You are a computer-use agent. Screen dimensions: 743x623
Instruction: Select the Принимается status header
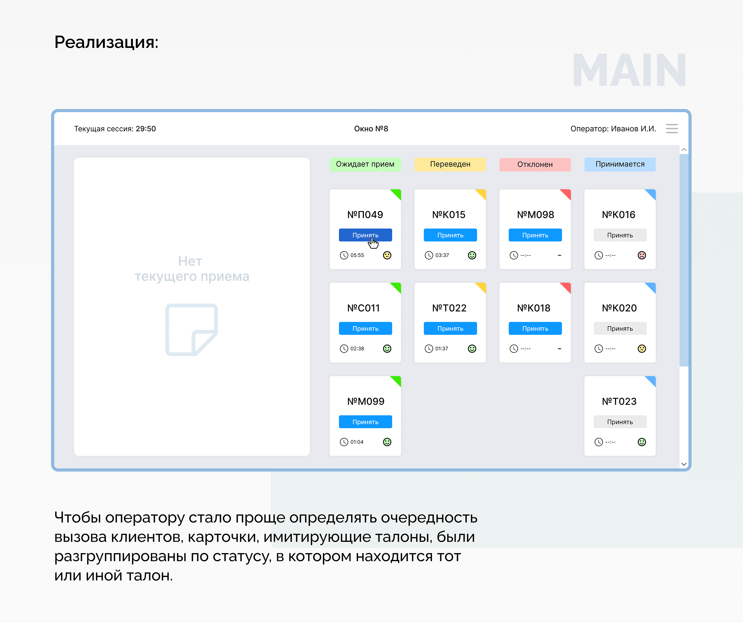tap(620, 164)
